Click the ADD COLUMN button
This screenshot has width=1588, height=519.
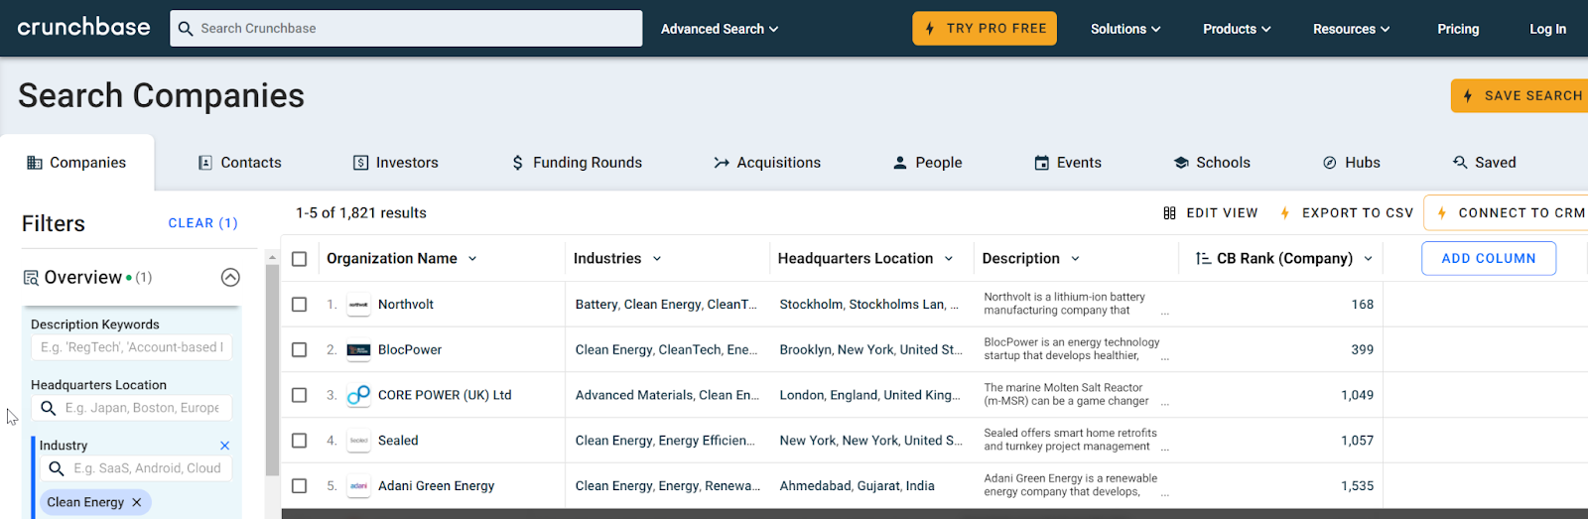click(1488, 258)
